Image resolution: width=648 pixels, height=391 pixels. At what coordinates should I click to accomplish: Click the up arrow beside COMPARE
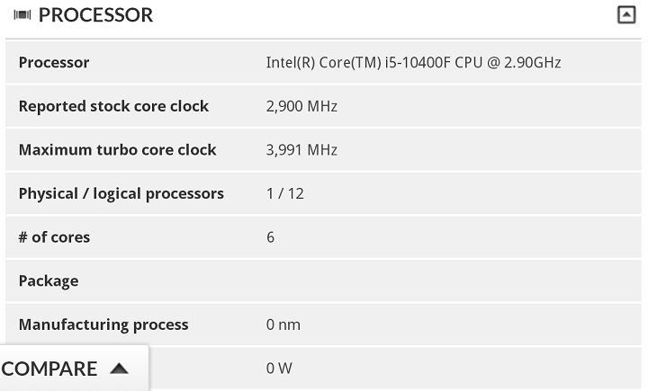[119, 369]
